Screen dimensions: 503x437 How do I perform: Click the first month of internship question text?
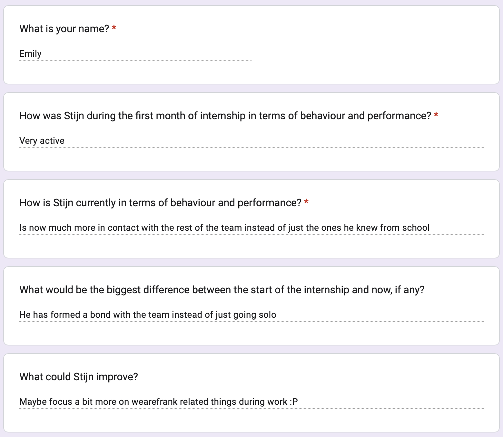point(225,116)
